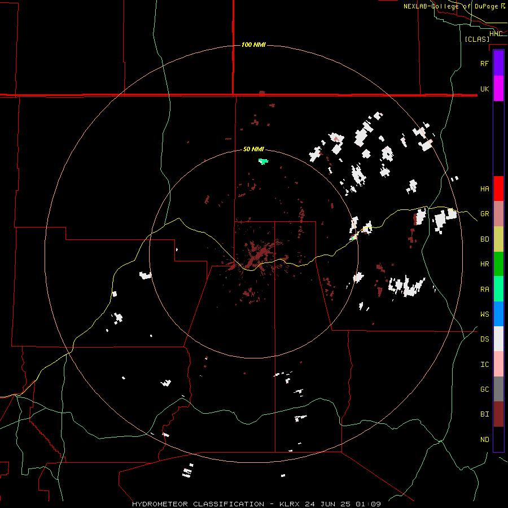Click the HYDROMETEOR CLASSIFICATION title caption

click(x=198, y=504)
